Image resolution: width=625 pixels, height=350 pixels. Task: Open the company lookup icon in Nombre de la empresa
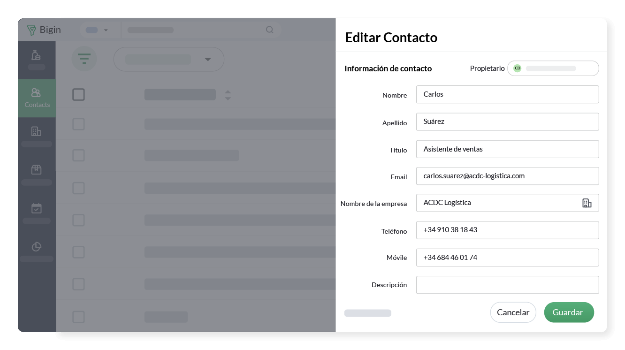(x=587, y=203)
